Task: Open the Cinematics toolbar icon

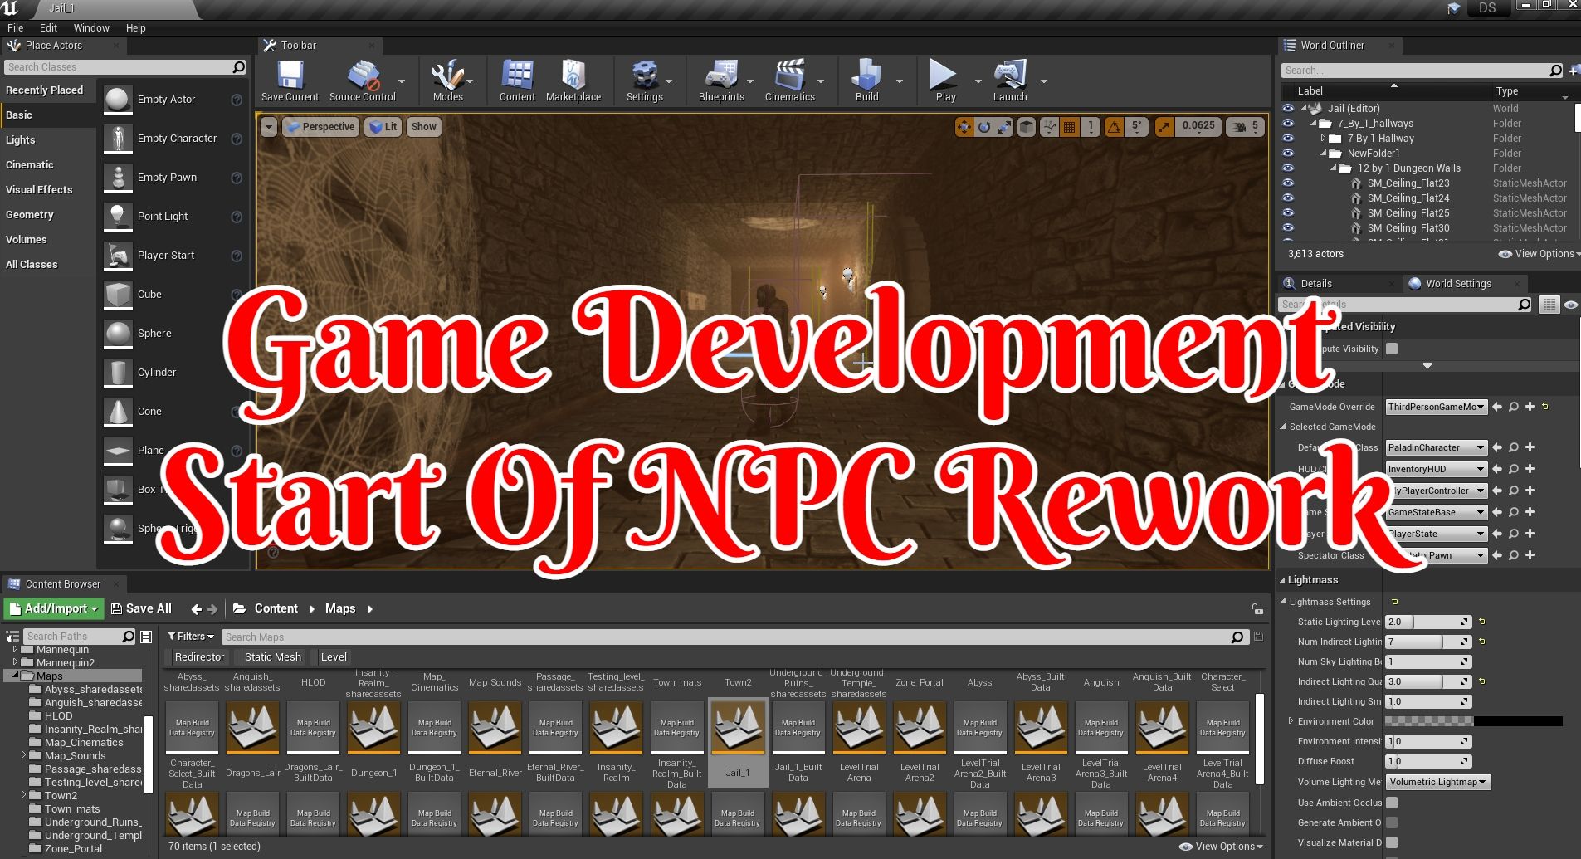Action: pos(789,78)
